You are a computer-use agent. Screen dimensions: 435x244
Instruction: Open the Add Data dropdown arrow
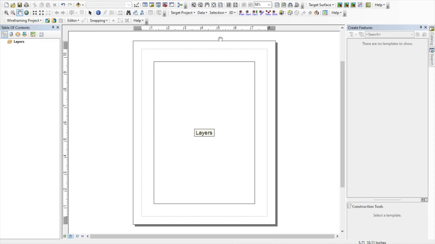point(83,5)
